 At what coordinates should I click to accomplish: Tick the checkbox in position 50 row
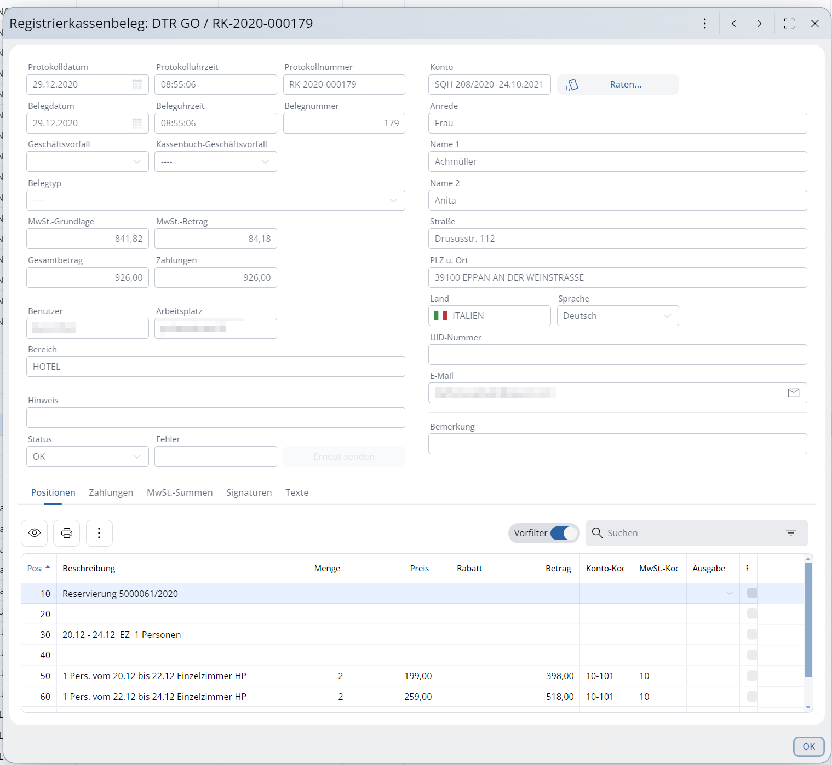tap(752, 676)
